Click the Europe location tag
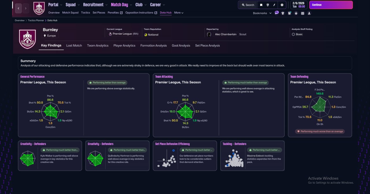This screenshot has height=194, width=370. coord(50,36)
